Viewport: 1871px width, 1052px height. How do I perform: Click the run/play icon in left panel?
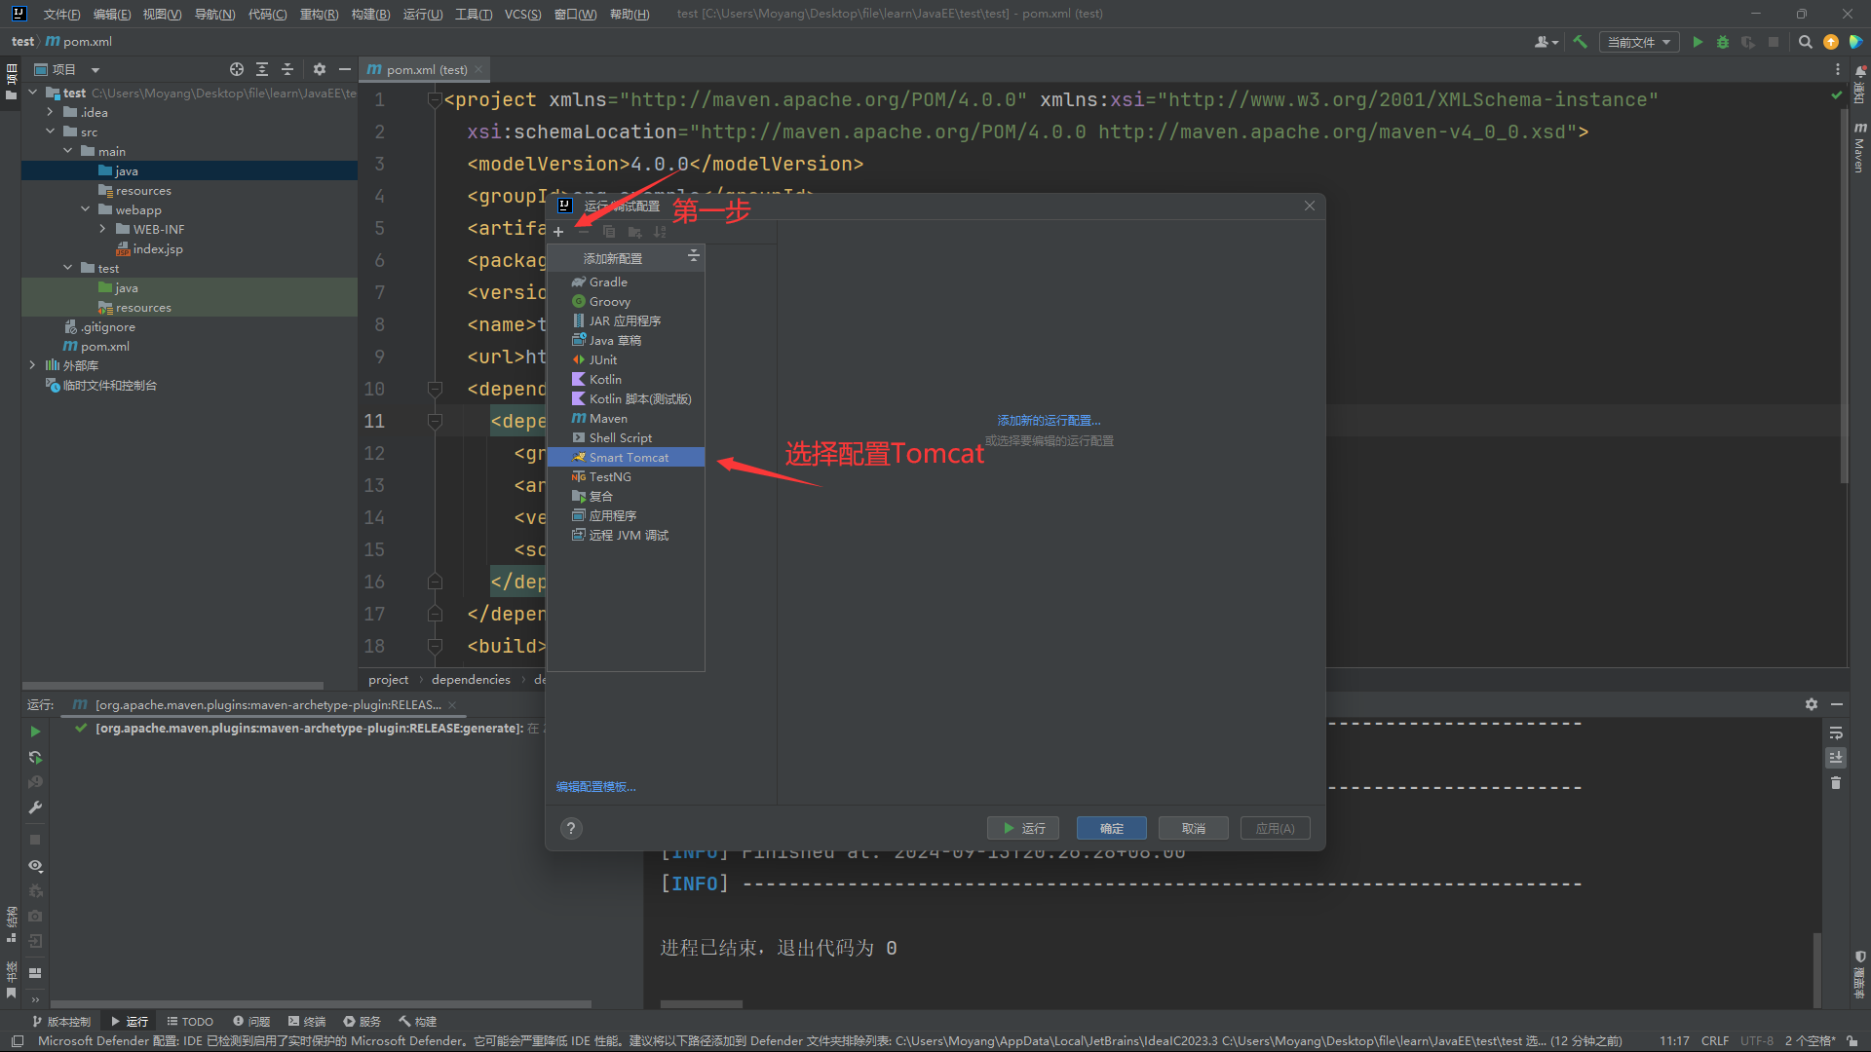(35, 729)
